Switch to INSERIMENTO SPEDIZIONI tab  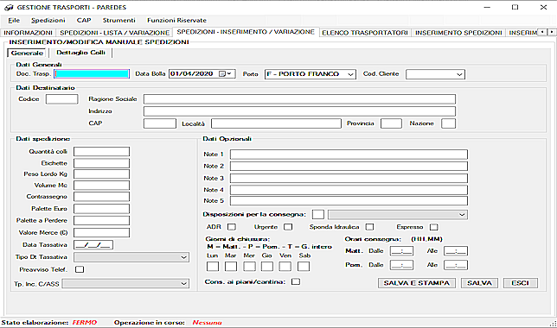458,33
